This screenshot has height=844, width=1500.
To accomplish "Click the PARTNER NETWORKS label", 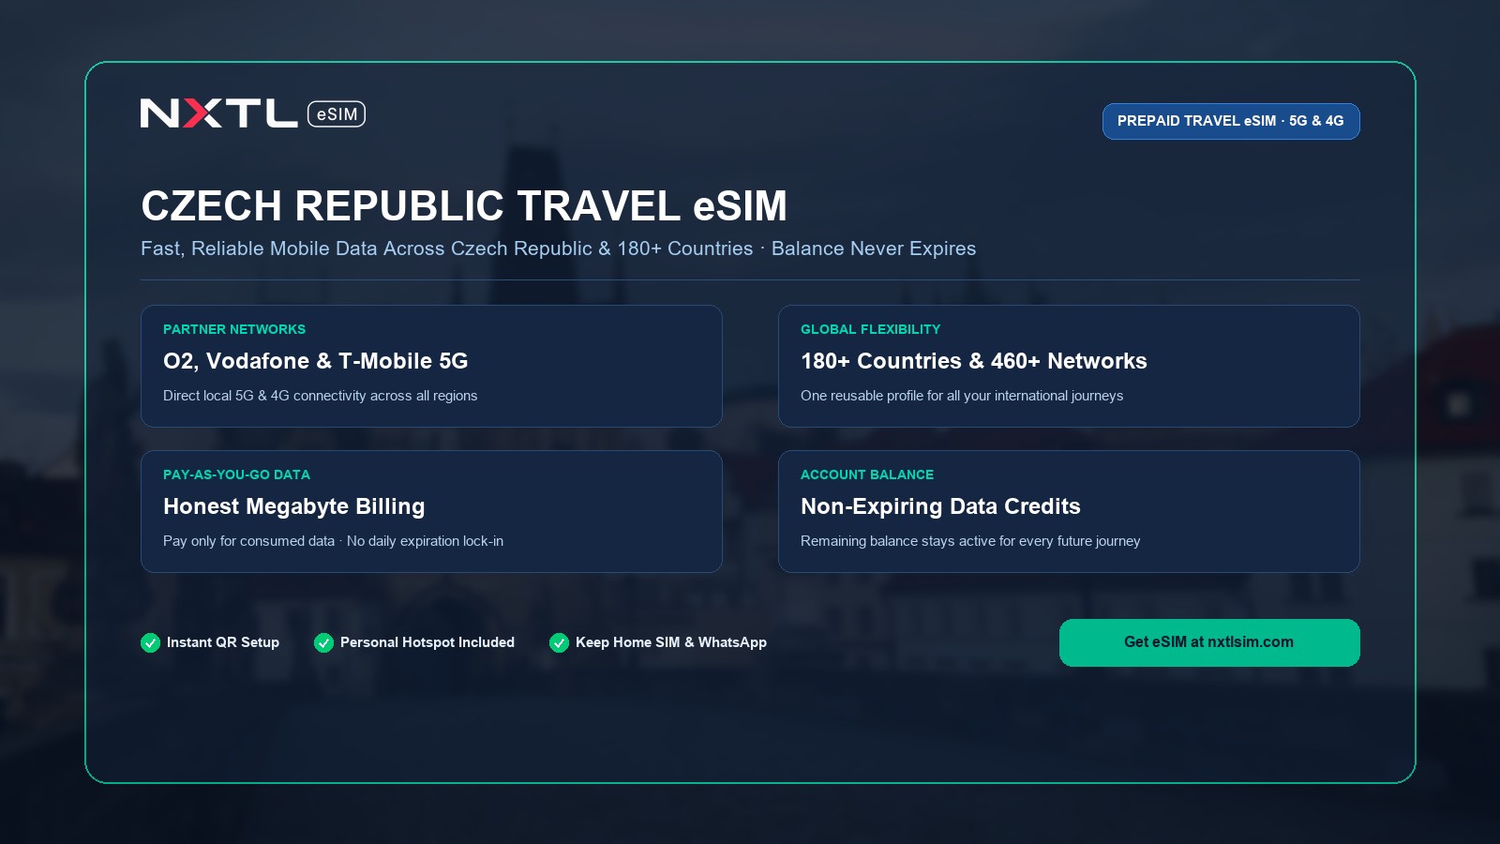I will (x=234, y=329).
